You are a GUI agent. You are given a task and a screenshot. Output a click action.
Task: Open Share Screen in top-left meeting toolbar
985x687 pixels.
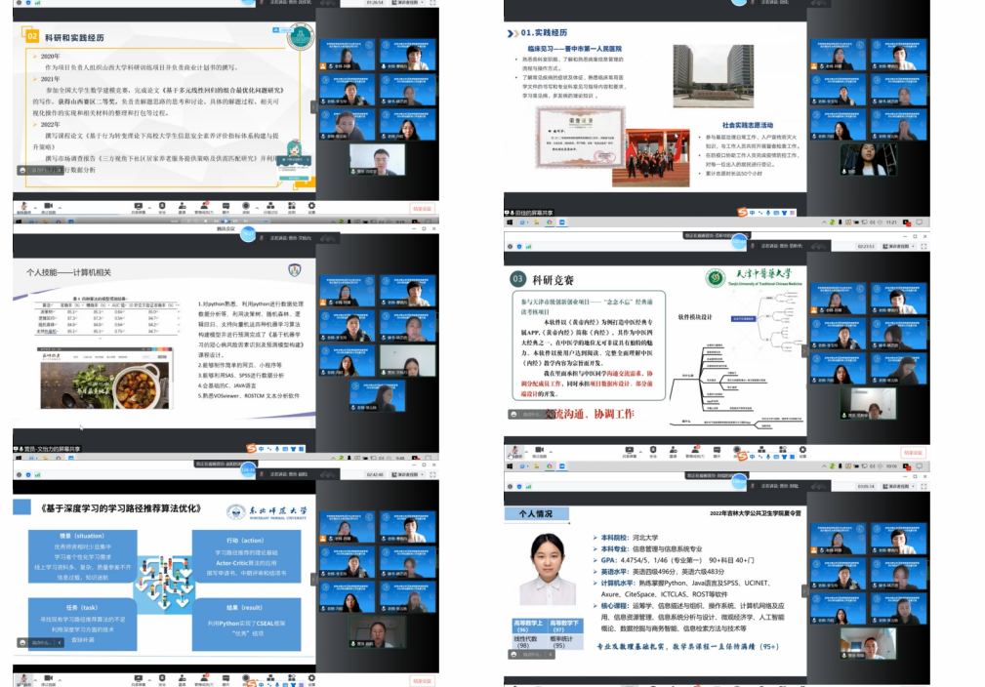139,207
